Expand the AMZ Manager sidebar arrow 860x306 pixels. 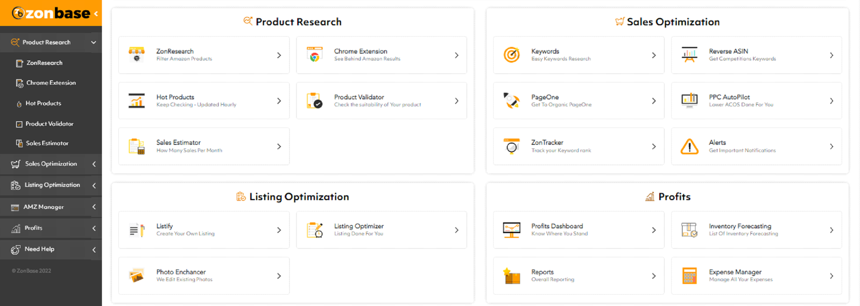(x=94, y=207)
